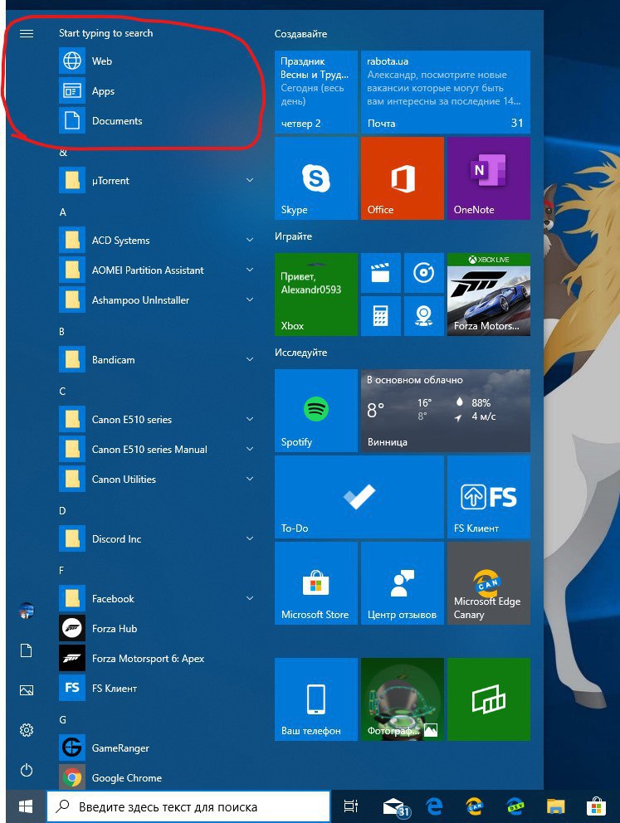Open the OneNote tile

point(489,178)
